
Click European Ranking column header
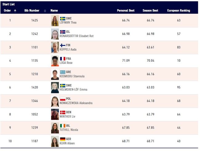coord(178,11)
